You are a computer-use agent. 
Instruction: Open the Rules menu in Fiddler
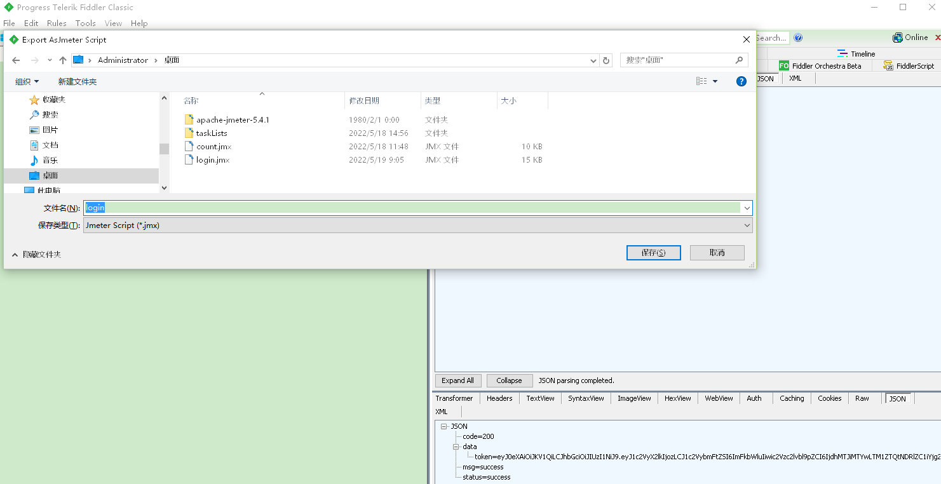coord(57,24)
